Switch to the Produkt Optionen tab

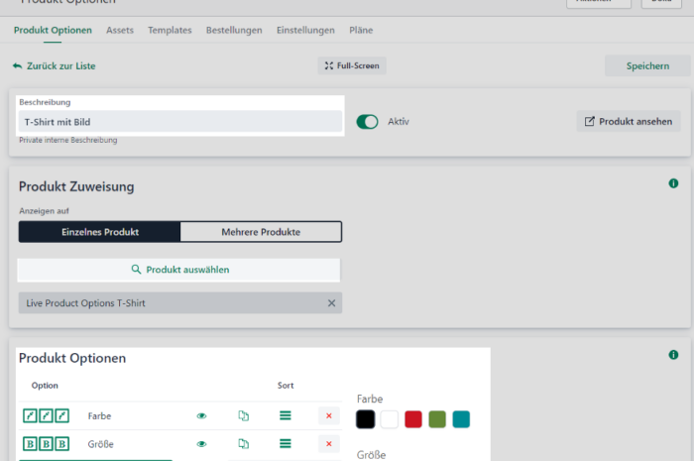pyautogui.click(x=53, y=30)
